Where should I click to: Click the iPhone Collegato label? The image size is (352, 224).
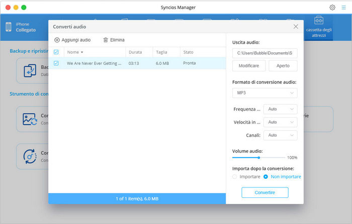(26, 27)
